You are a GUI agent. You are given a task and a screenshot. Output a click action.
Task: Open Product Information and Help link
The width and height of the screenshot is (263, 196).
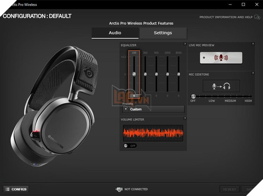pos(226,17)
